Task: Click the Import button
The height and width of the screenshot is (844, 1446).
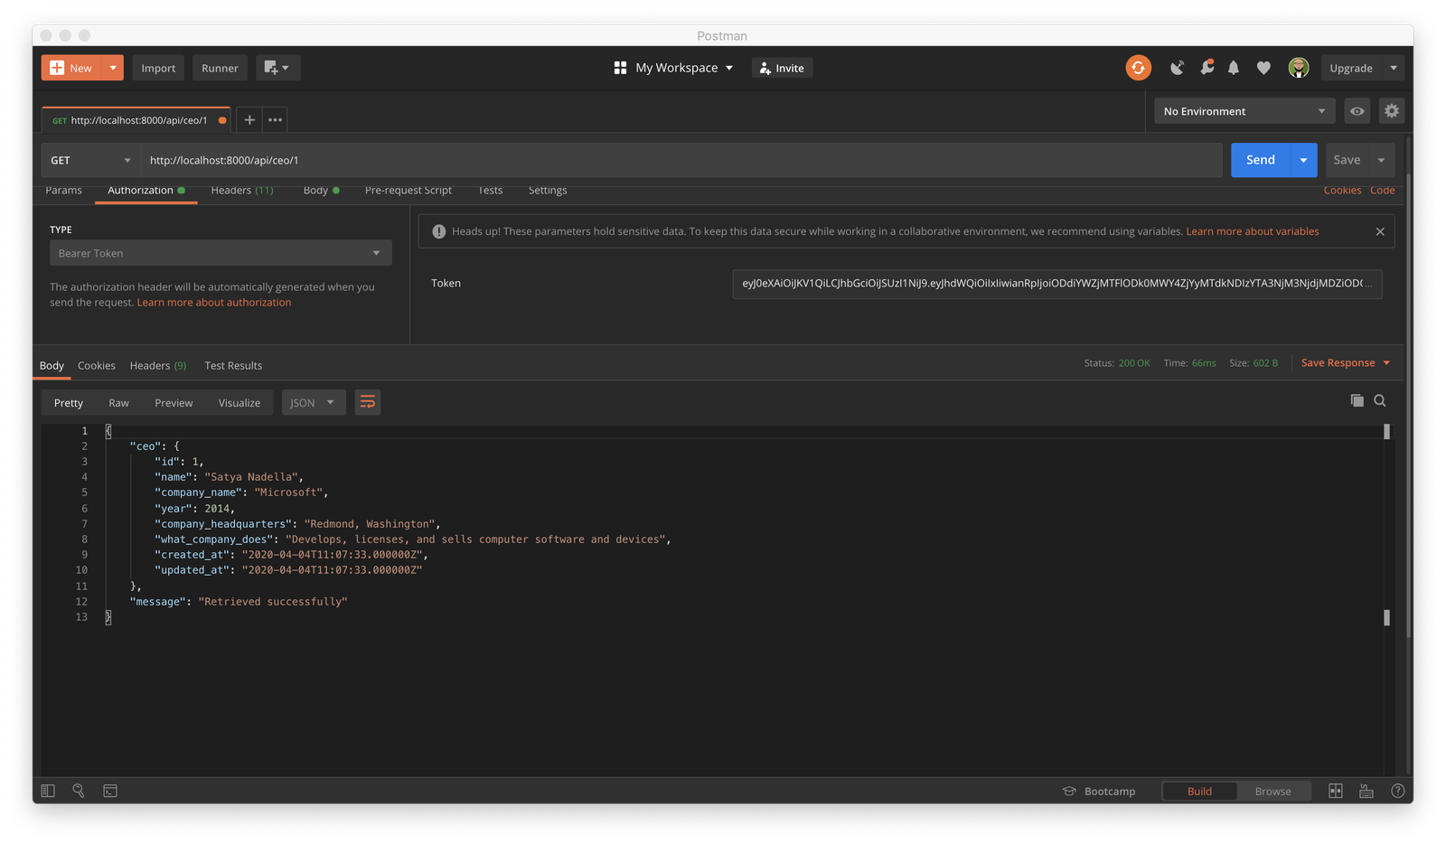Action: (158, 68)
